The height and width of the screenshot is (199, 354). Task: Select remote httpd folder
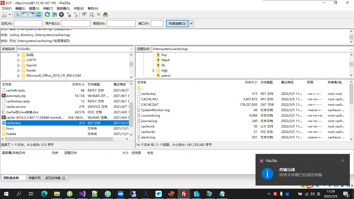165,60
